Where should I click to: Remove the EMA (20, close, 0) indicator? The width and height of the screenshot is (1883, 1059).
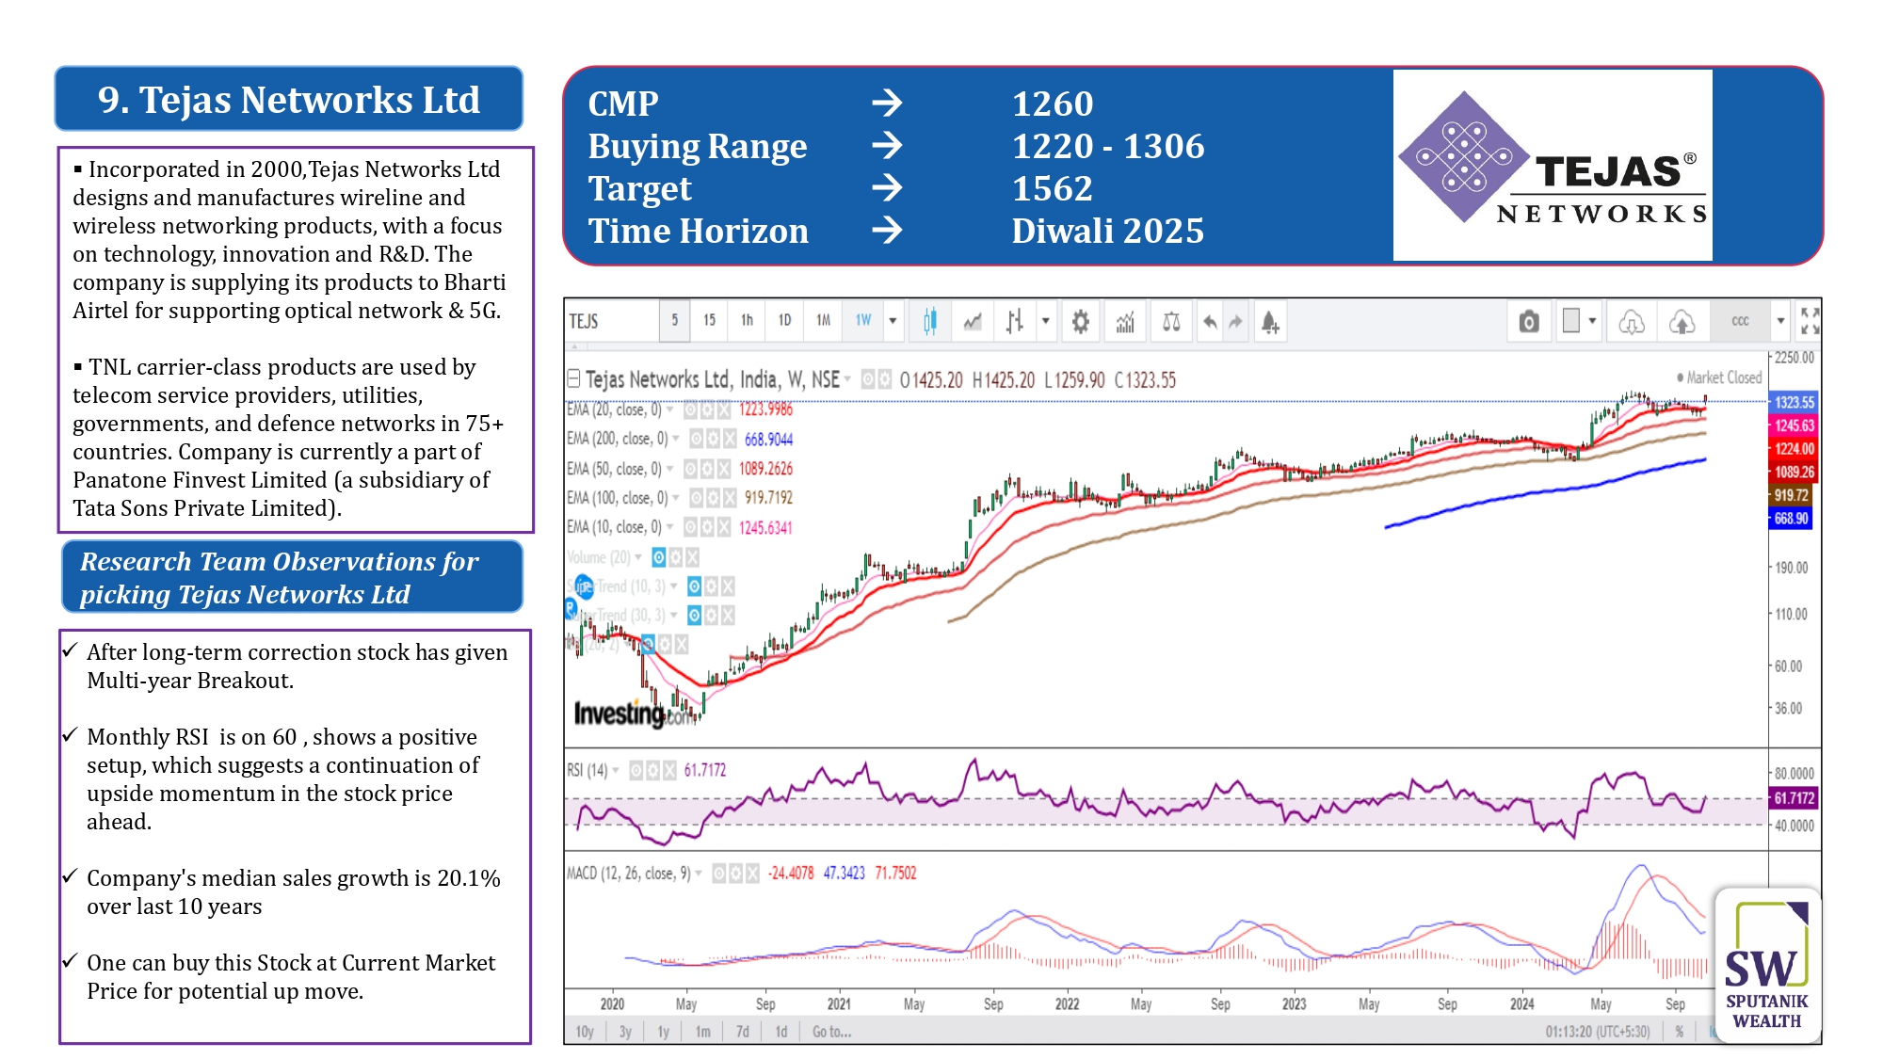(x=723, y=409)
